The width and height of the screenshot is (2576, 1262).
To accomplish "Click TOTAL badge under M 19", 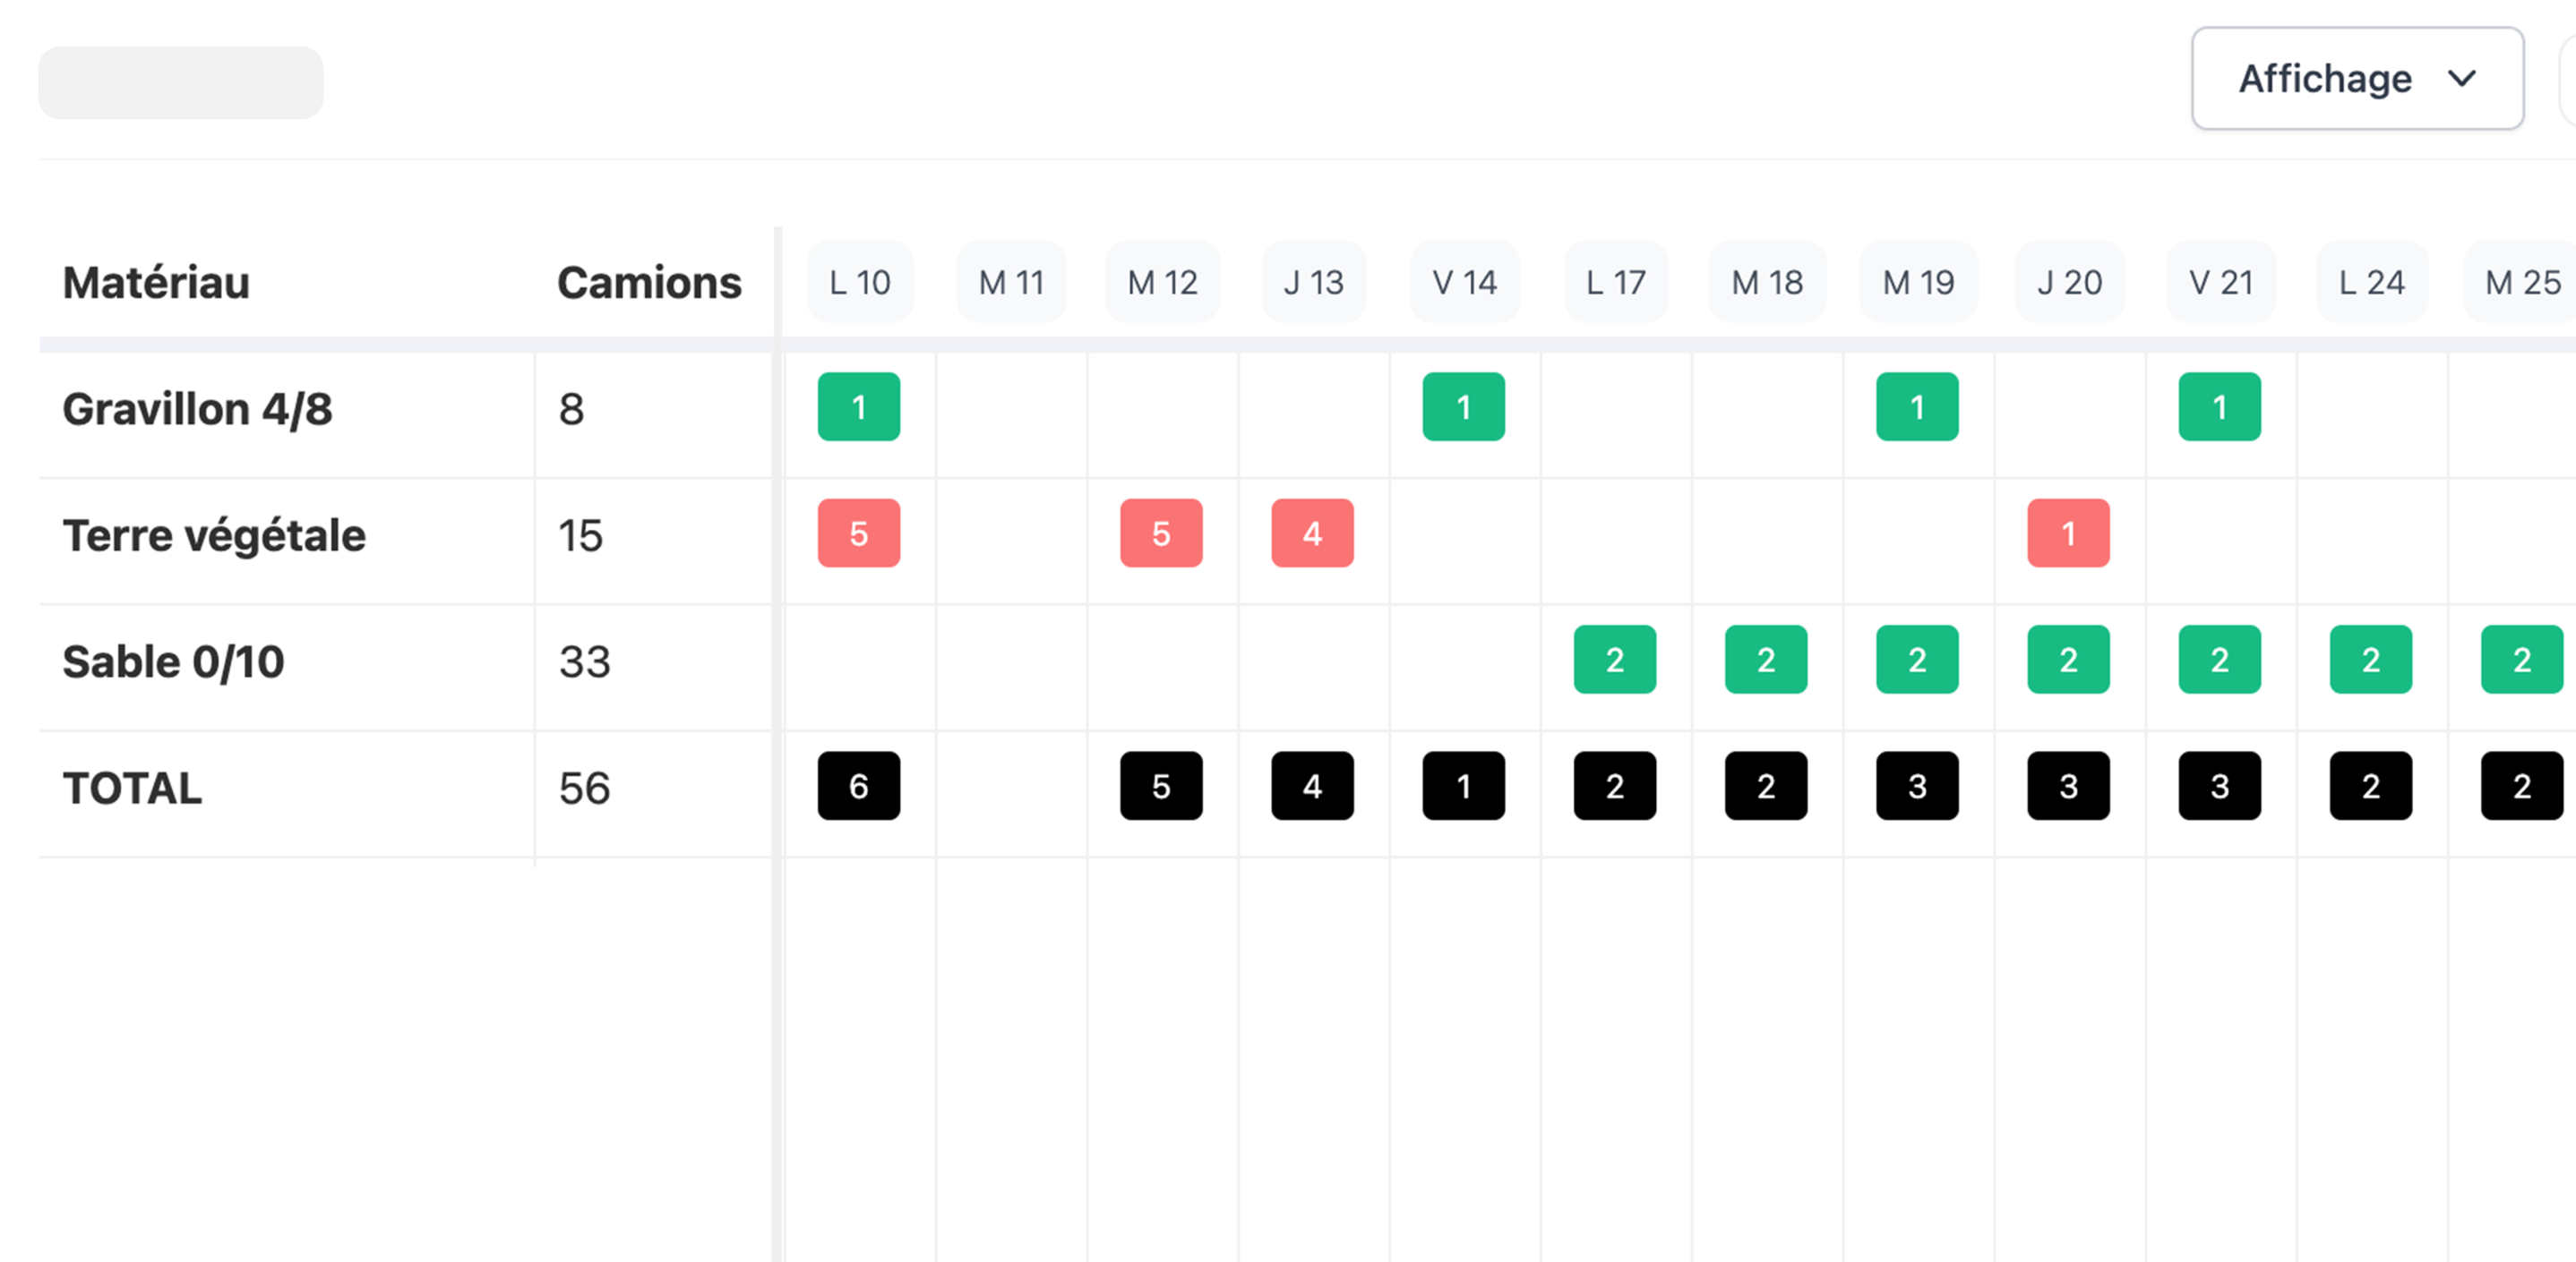I will click(1917, 787).
